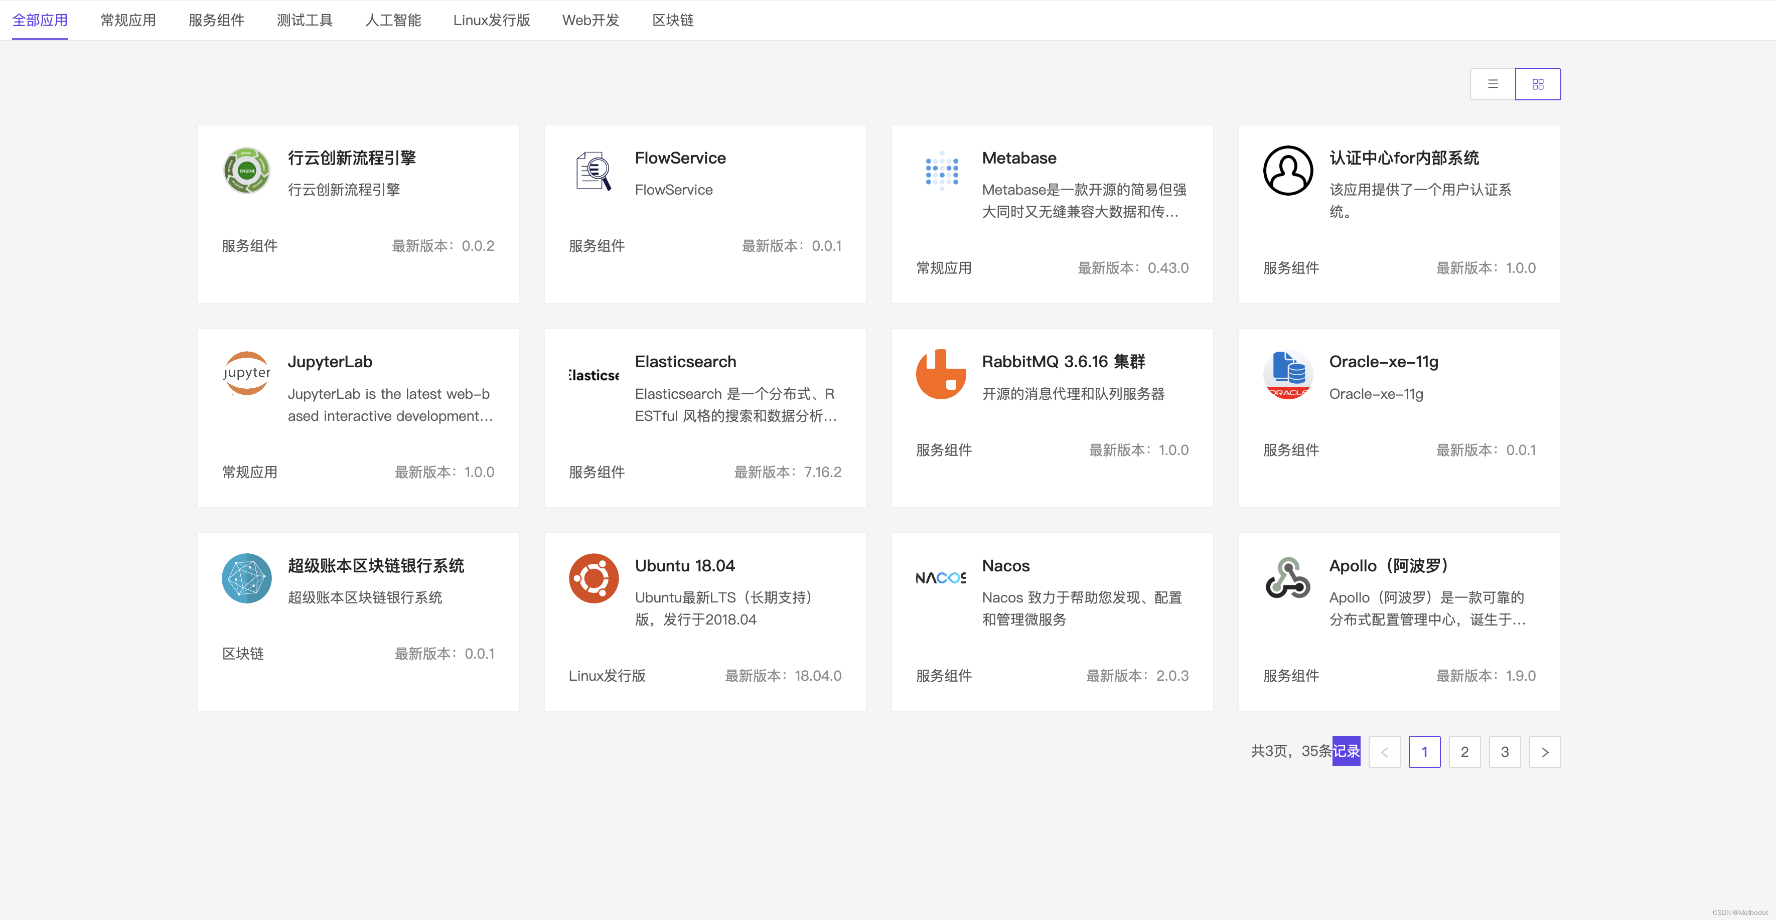Select the 常规应用 tab

[128, 20]
